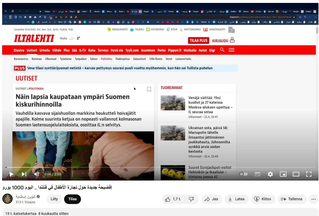319x216 pixels.
Task: Subscribe with the black Tilaa button
Action: point(72,199)
